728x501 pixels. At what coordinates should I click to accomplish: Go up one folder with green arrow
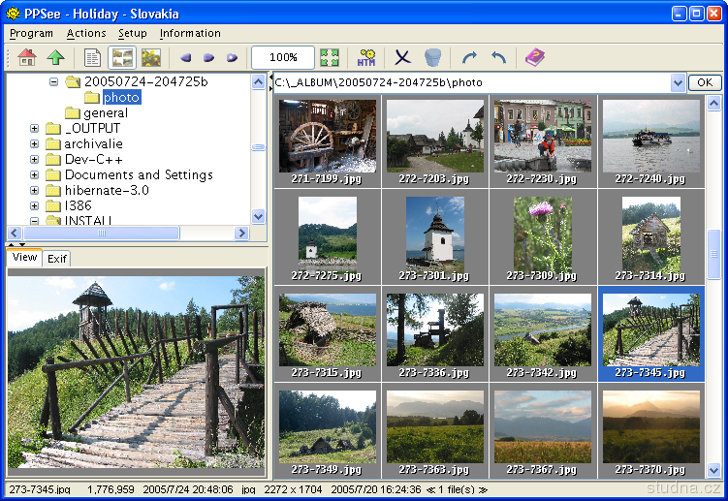[x=55, y=58]
